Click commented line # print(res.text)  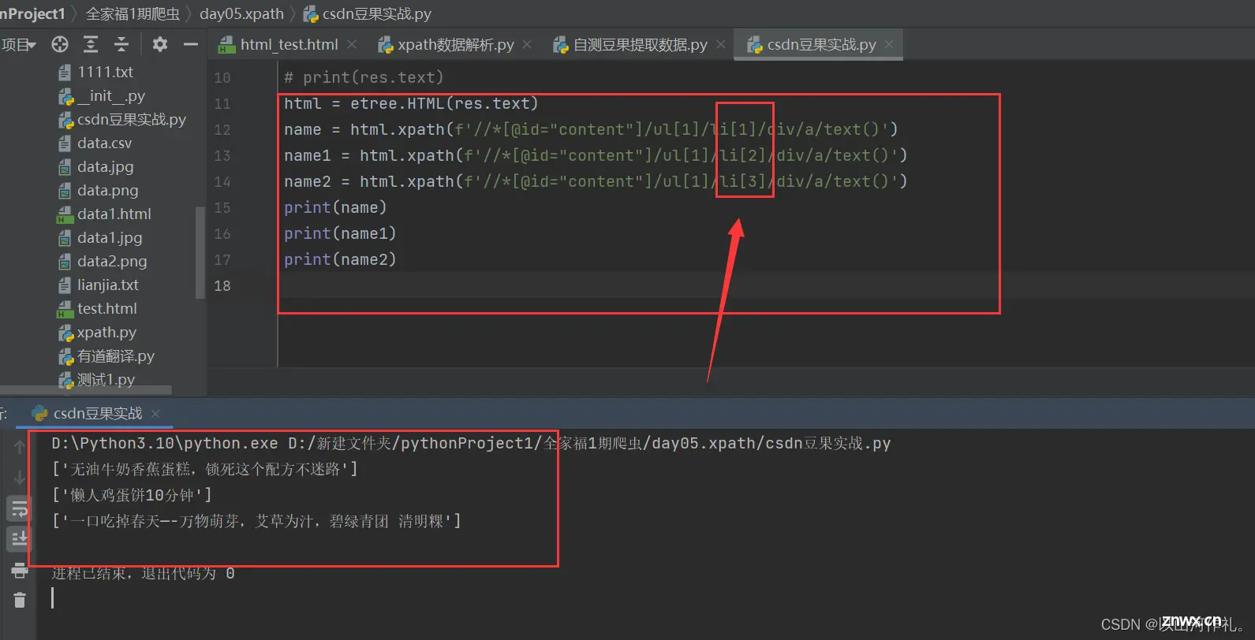364,77
